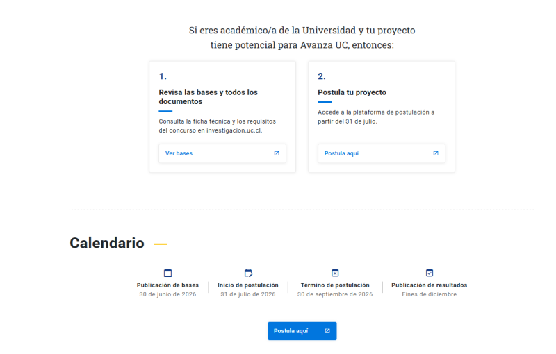Click text 'Consulta la ficha técnica y los requisitos'

[x=218, y=121]
